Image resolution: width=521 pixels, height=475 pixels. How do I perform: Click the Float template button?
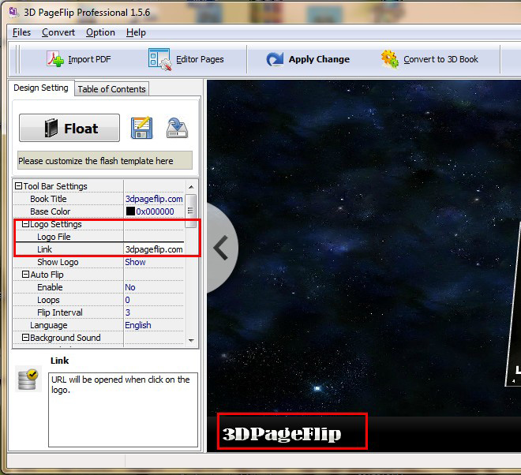(69, 128)
